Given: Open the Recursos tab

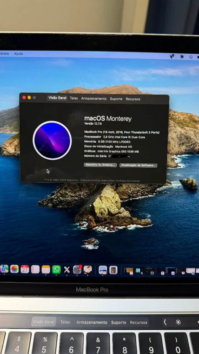Looking at the screenshot, I should coord(133,99).
